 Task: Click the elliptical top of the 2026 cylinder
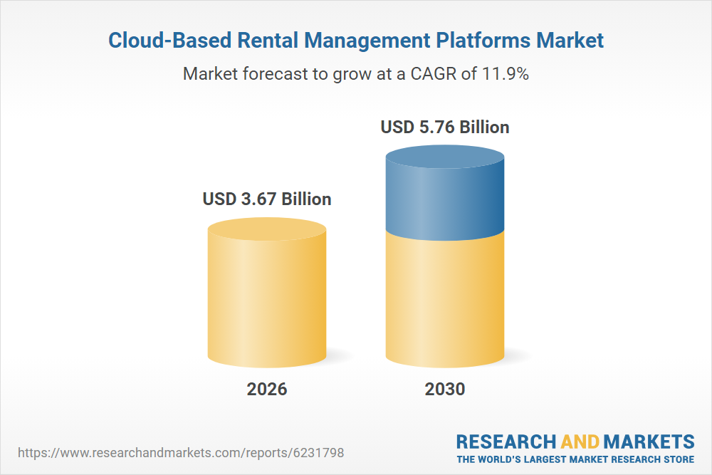tap(267, 229)
